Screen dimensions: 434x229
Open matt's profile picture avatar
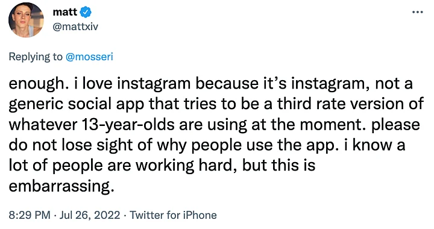(26, 20)
